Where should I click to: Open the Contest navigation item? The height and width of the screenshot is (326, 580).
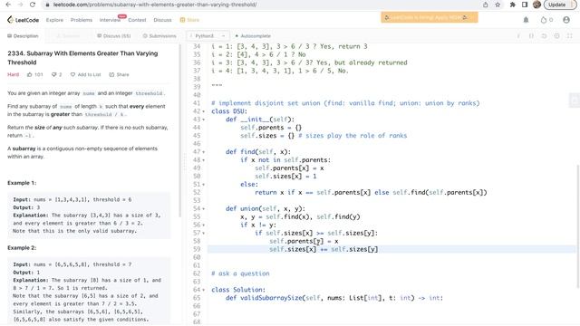[x=137, y=20]
